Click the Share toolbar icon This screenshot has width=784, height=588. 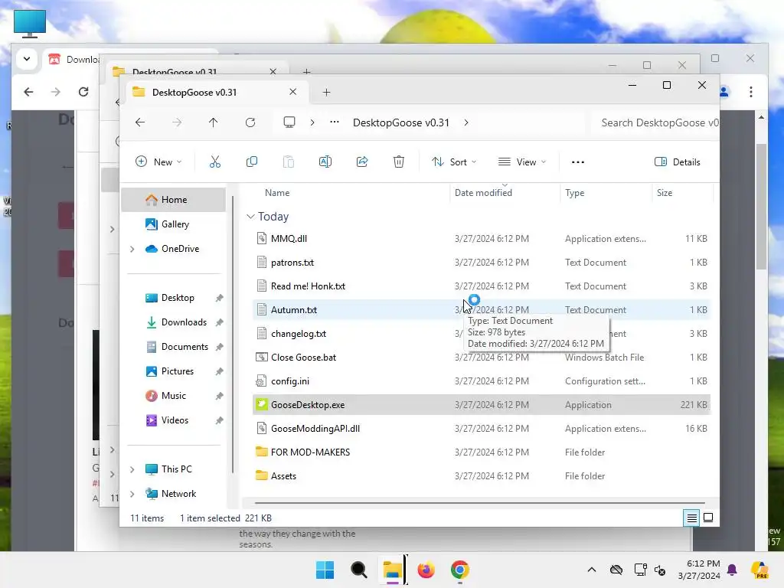pyautogui.click(x=362, y=162)
